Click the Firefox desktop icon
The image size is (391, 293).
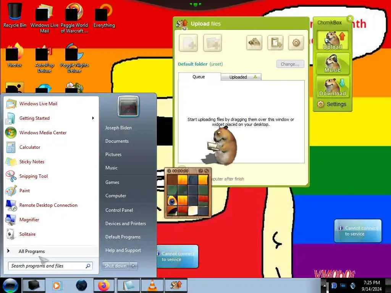point(15,55)
